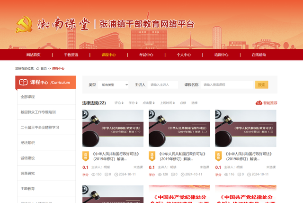
Task: Open the 考试中心 navigation tab
Action: pyautogui.click(x=146, y=55)
